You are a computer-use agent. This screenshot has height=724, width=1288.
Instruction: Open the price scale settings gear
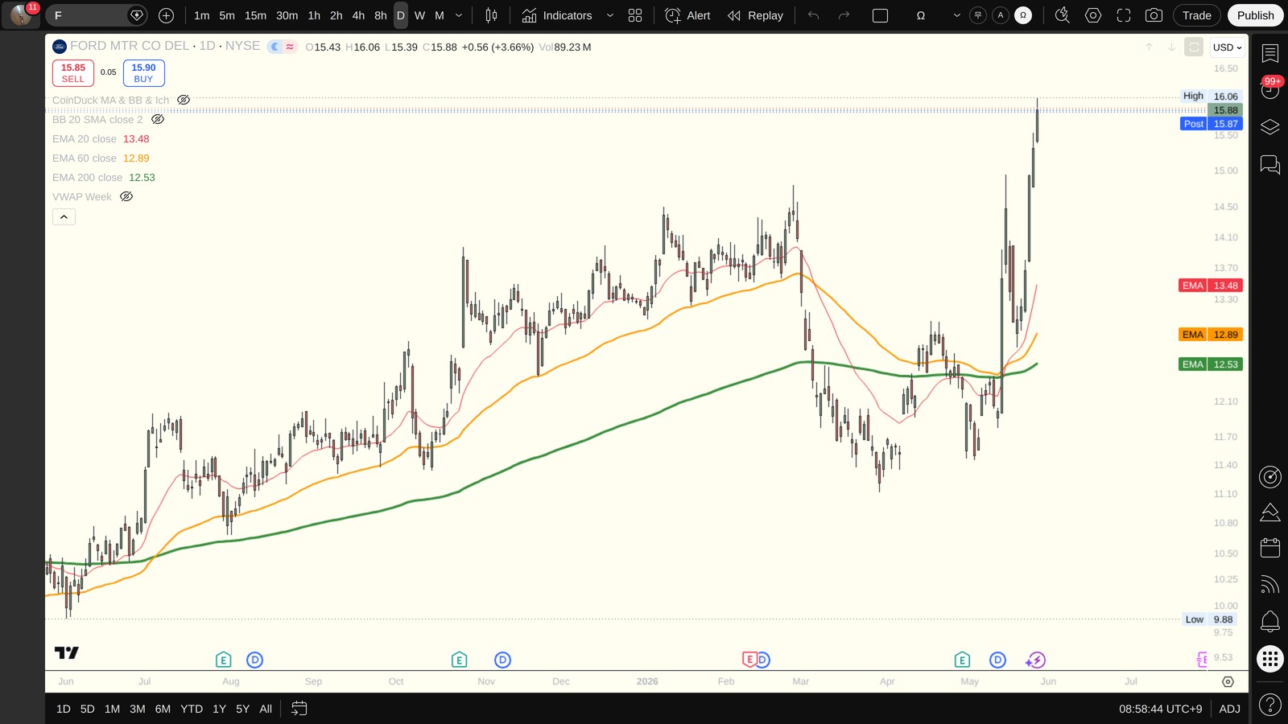[1228, 681]
